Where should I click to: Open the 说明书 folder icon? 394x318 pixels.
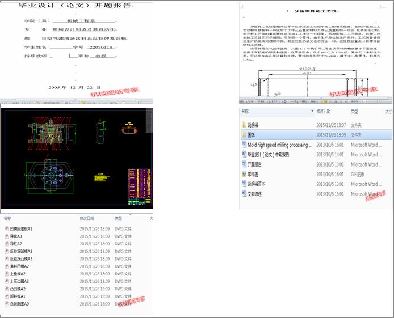tap(244, 125)
